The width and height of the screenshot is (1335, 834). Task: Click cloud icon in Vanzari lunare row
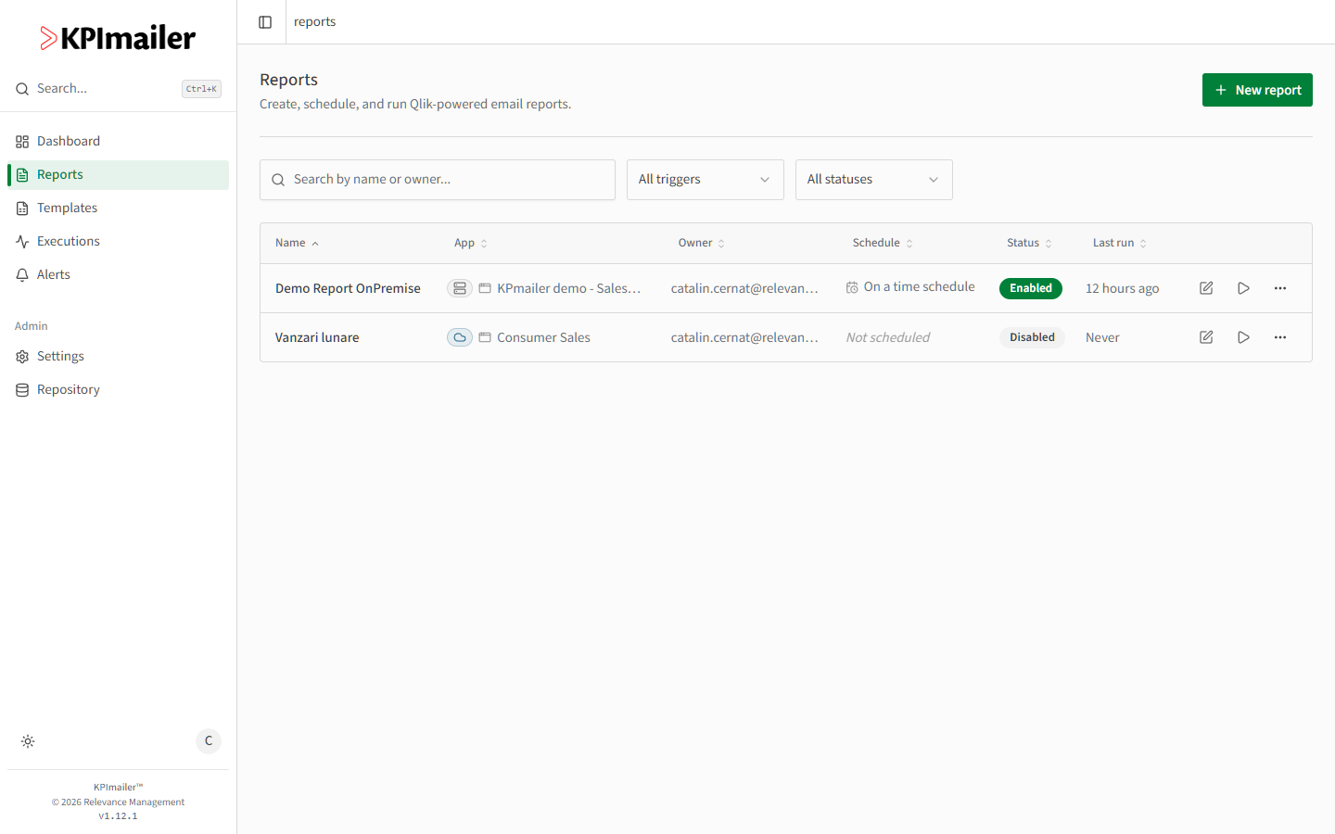click(460, 337)
